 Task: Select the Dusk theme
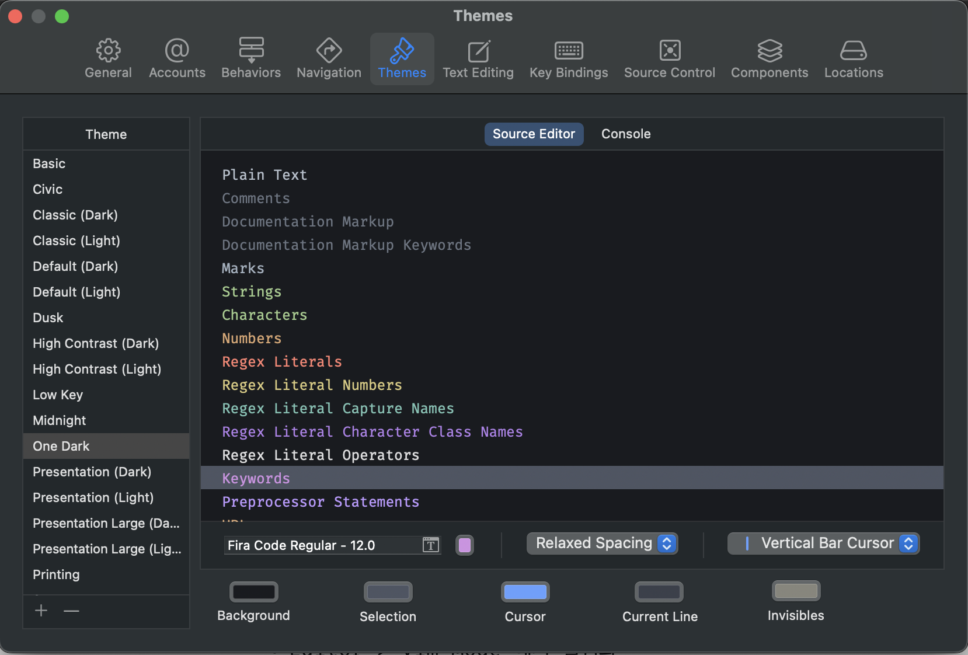point(106,318)
